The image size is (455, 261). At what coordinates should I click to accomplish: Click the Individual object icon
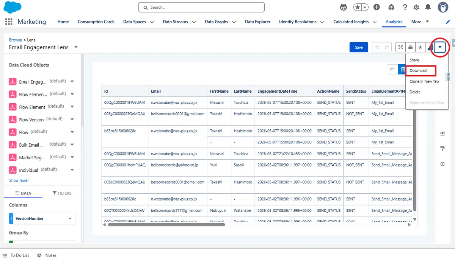[x=13, y=170]
